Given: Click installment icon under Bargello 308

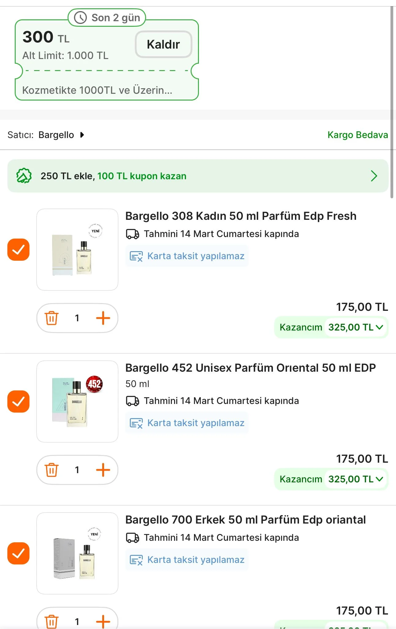Looking at the screenshot, I should pyautogui.click(x=136, y=256).
